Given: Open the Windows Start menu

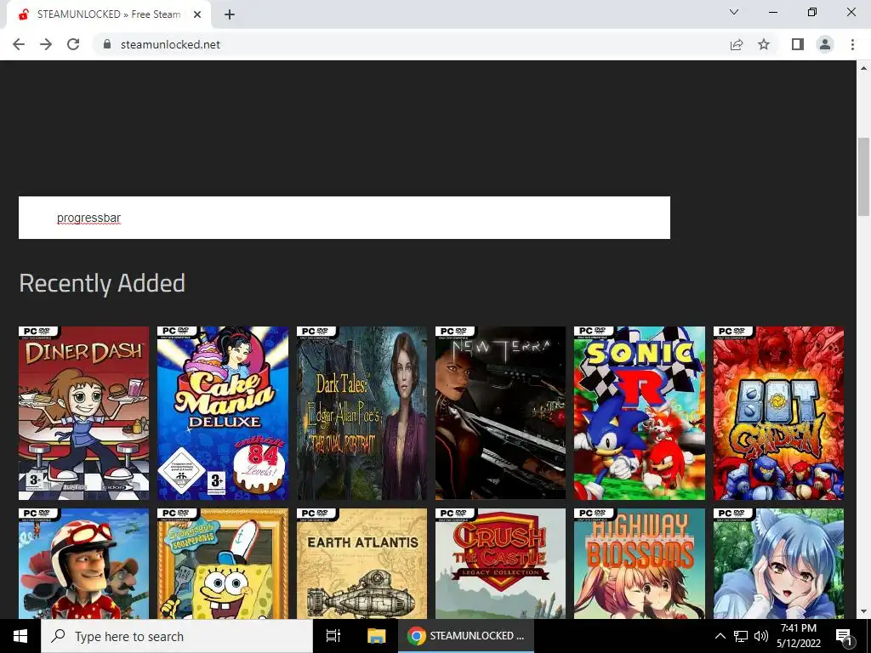Looking at the screenshot, I should [x=20, y=636].
